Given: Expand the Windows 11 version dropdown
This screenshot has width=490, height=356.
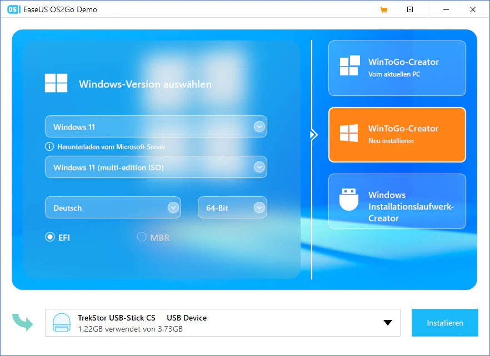Looking at the screenshot, I should pyautogui.click(x=156, y=126).
